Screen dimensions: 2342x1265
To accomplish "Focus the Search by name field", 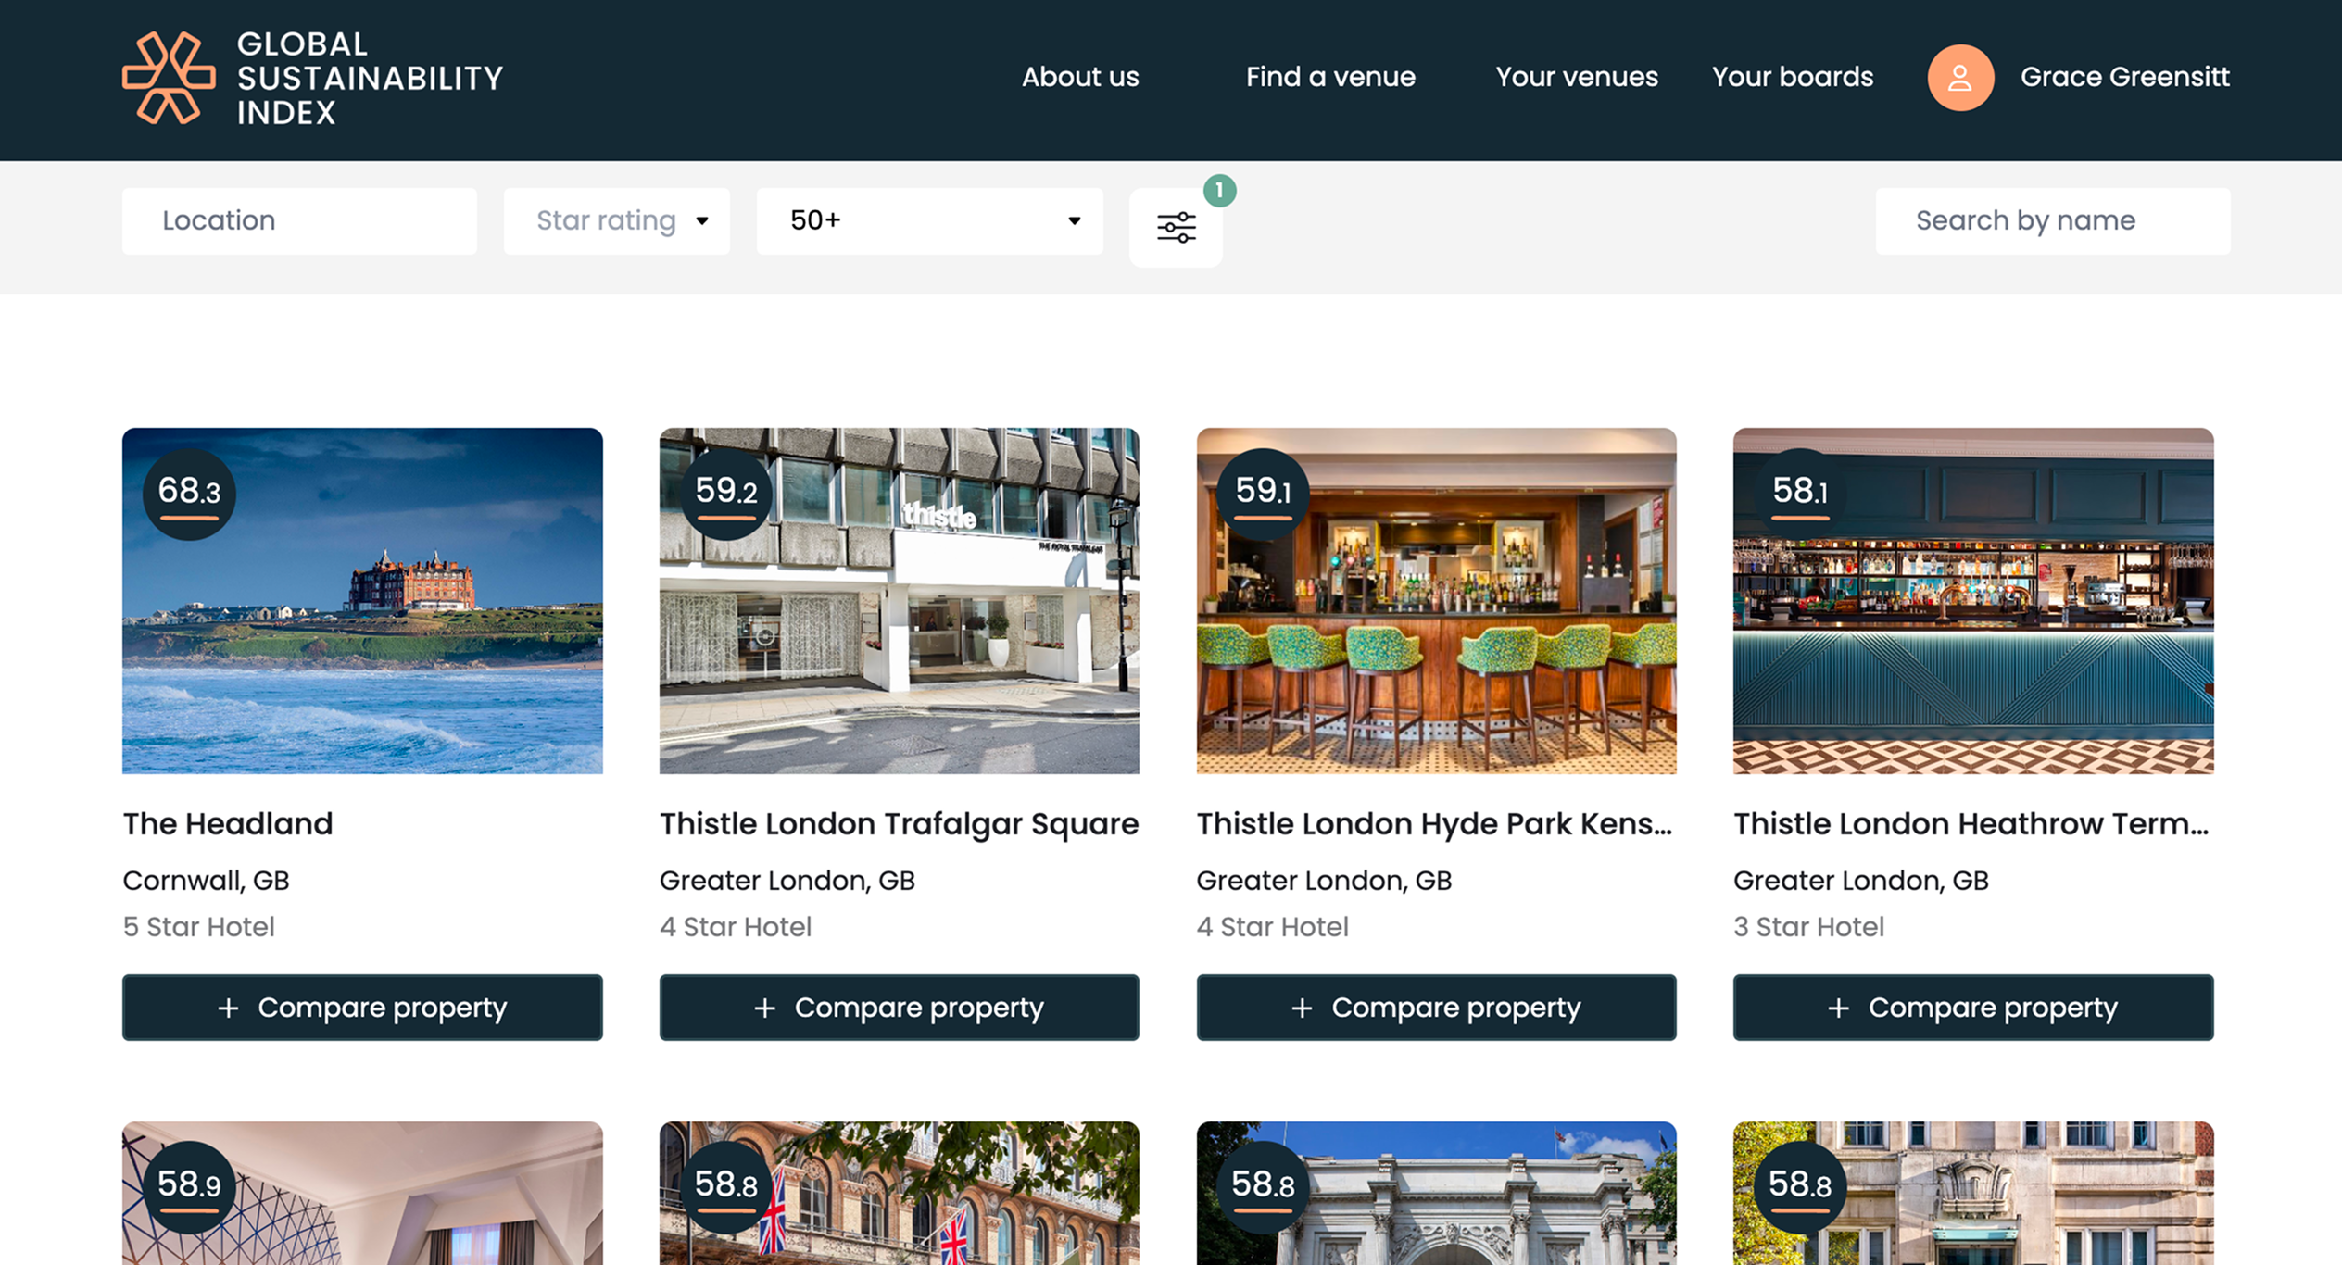I will pos(2052,220).
